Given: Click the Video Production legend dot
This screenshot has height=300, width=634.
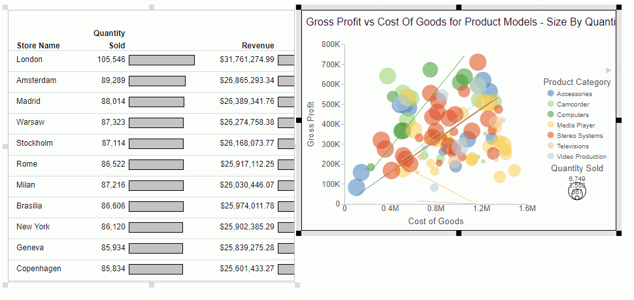Looking at the screenshot, I should (550, 157).
